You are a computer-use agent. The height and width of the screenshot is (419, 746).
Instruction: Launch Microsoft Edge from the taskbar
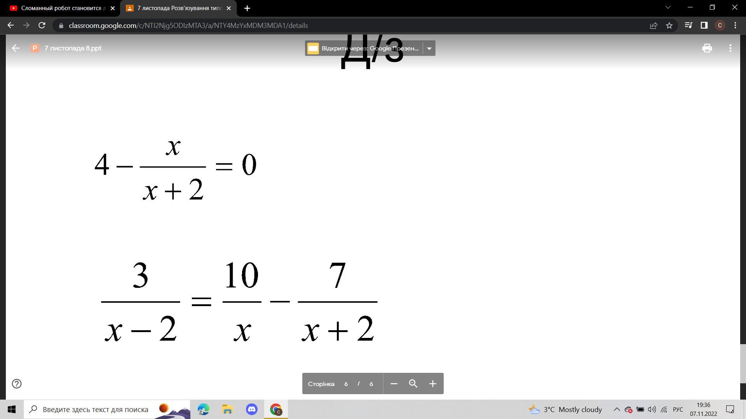tap(203, 409)
